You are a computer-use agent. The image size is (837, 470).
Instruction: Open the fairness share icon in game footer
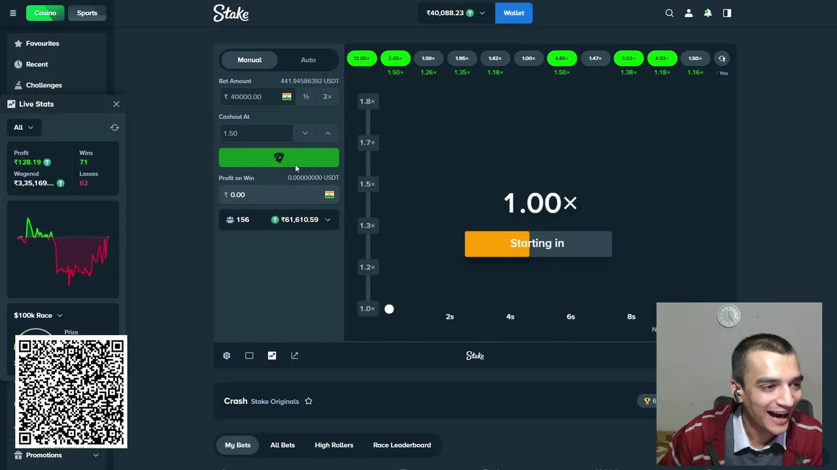[x=294, y=356]
